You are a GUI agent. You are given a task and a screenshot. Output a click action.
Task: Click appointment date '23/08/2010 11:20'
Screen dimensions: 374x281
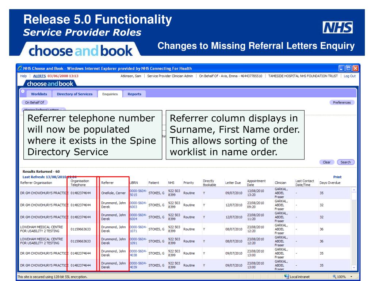255,217
